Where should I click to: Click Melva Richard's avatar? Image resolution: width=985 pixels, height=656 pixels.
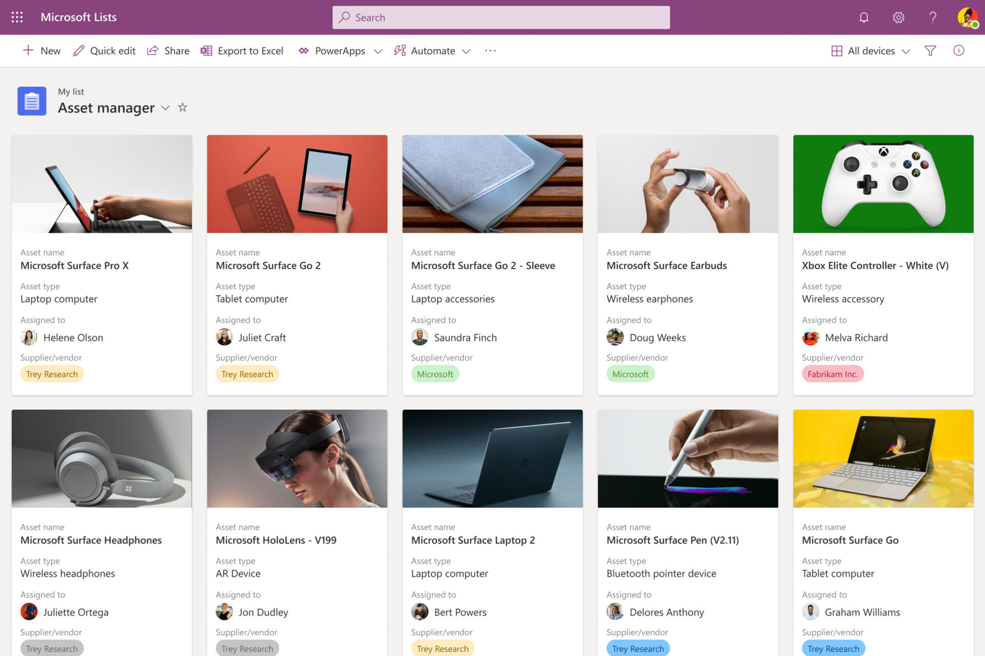811,337
